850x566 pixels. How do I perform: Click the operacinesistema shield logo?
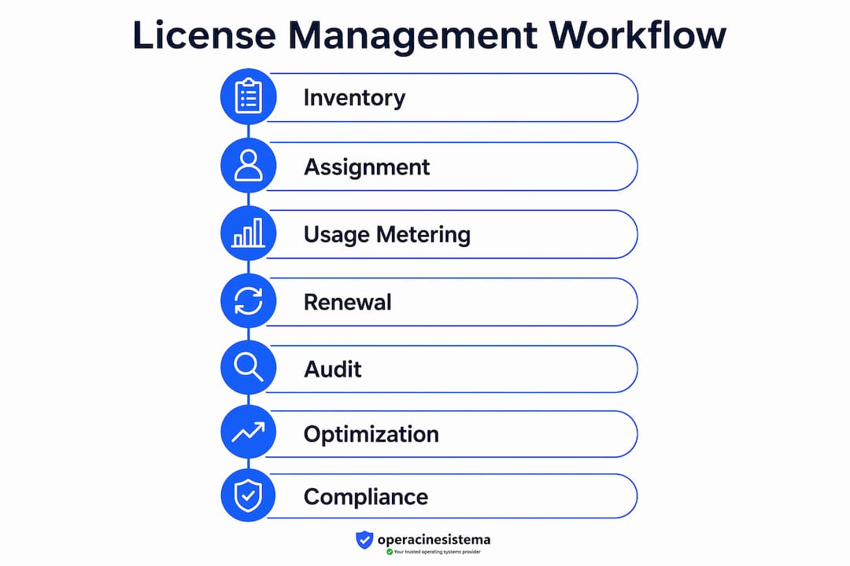click(x=364, y=539)
